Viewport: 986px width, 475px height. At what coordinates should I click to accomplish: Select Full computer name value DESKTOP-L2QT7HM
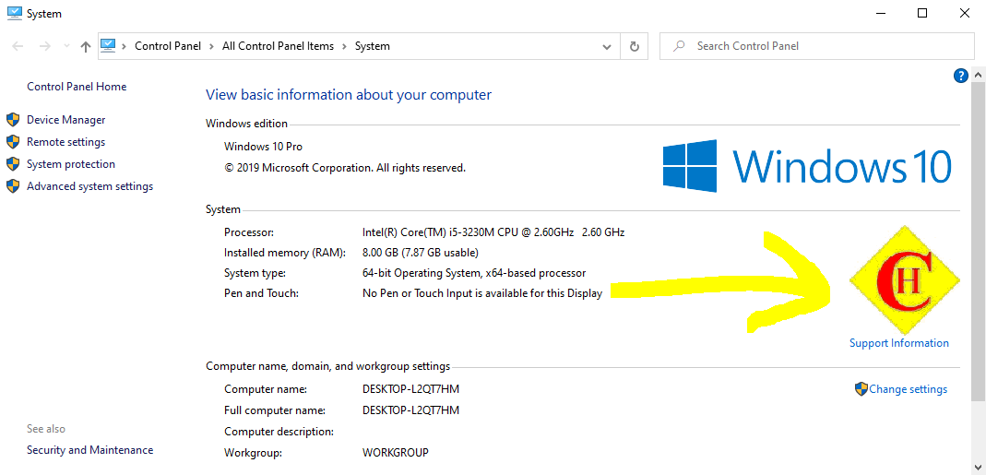click(410, 410)
